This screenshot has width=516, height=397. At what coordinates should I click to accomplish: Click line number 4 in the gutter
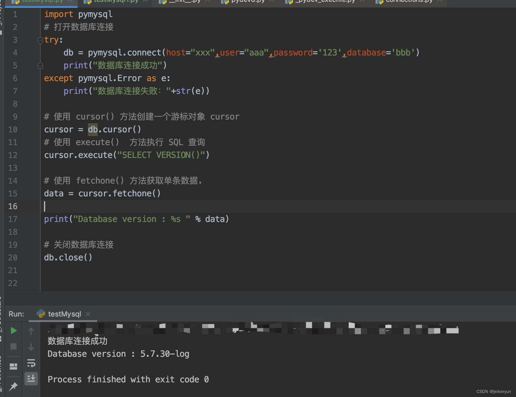[x=15, y=53]
